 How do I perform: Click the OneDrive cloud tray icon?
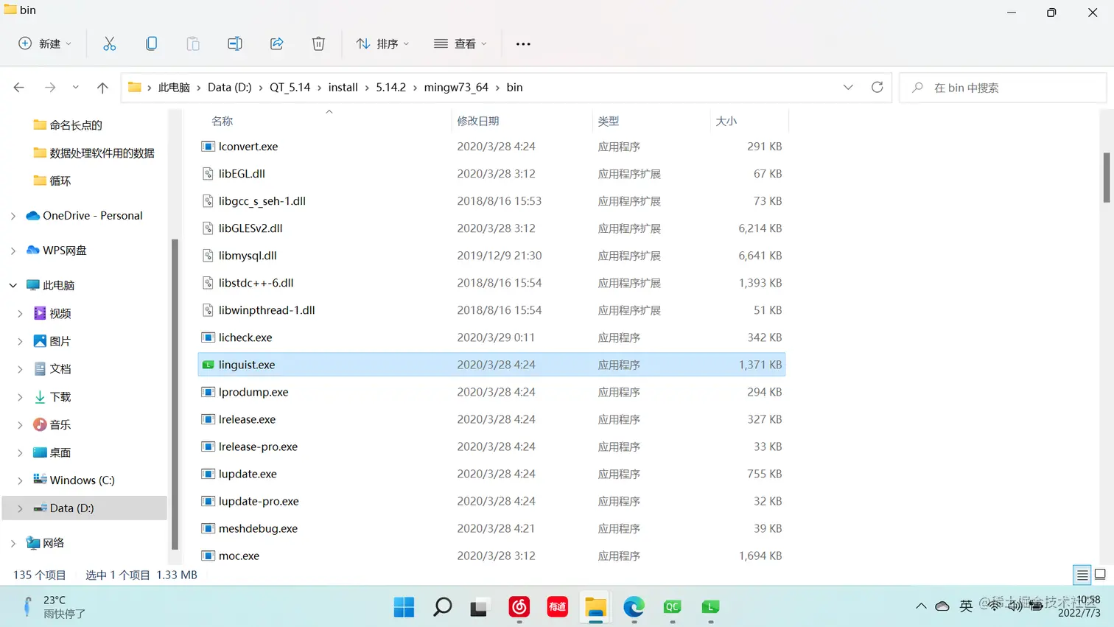point(942,606)
